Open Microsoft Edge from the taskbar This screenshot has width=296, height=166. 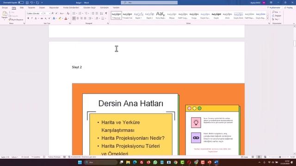pos(135,162)
